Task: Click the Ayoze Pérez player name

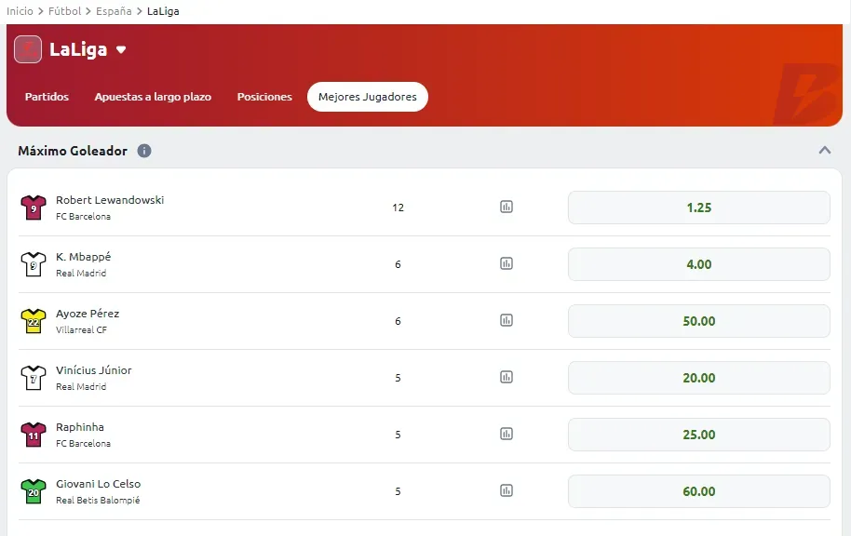Action: point(88,313)
